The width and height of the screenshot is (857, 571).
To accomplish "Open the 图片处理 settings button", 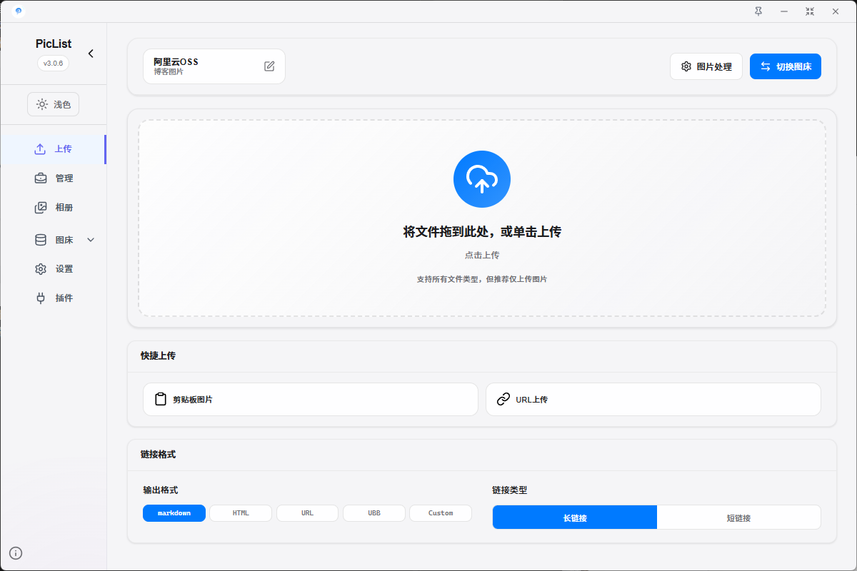I will (x=706, y=66).
